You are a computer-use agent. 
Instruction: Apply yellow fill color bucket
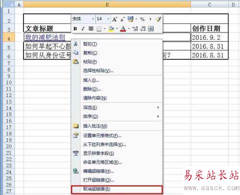click(111, 29)
